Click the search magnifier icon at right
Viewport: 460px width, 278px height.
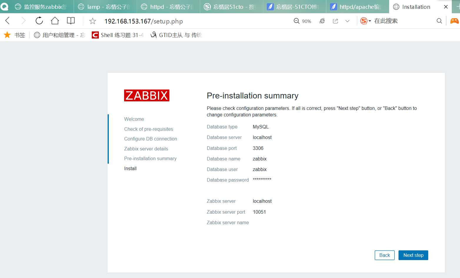(439, 21)
